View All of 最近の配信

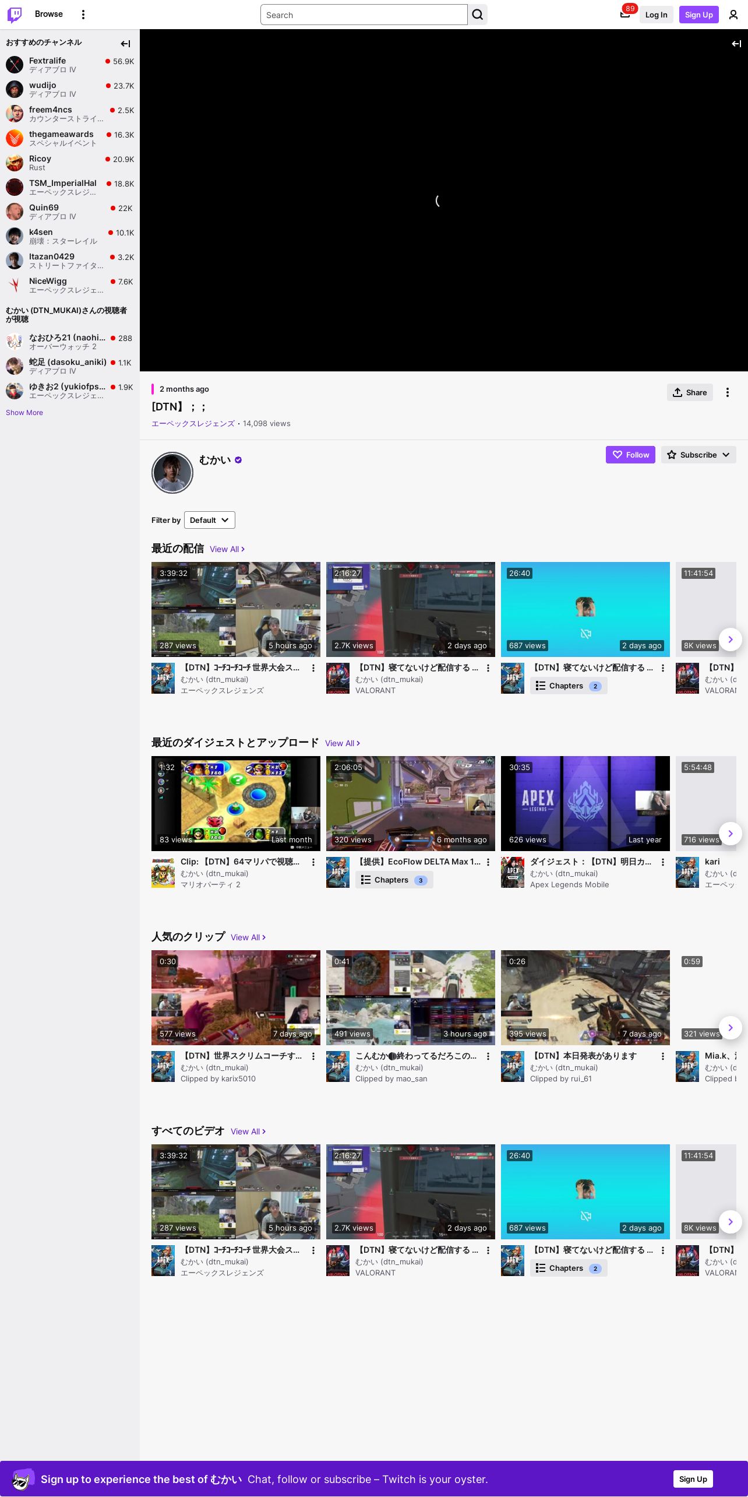227,549
